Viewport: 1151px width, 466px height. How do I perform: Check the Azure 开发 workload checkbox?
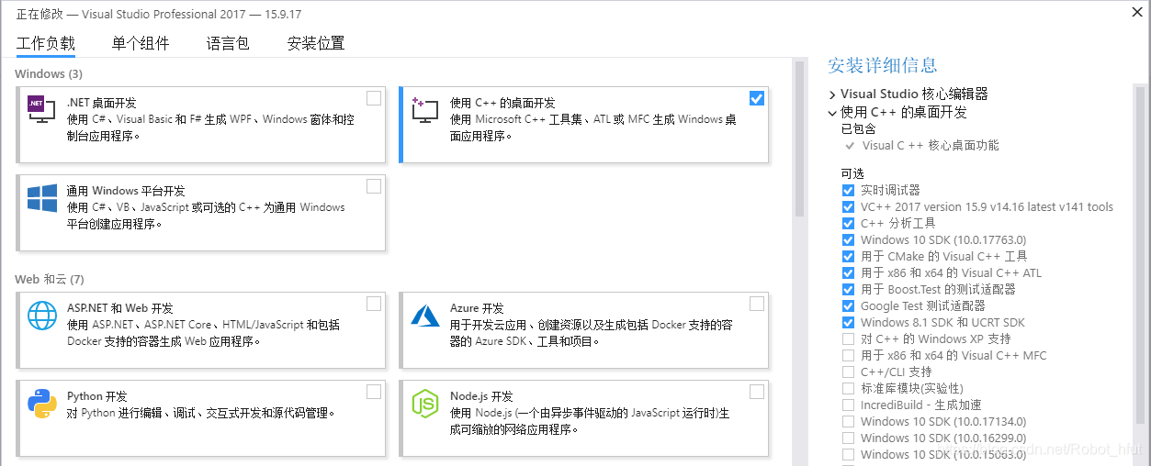click(x=757, y=304)
